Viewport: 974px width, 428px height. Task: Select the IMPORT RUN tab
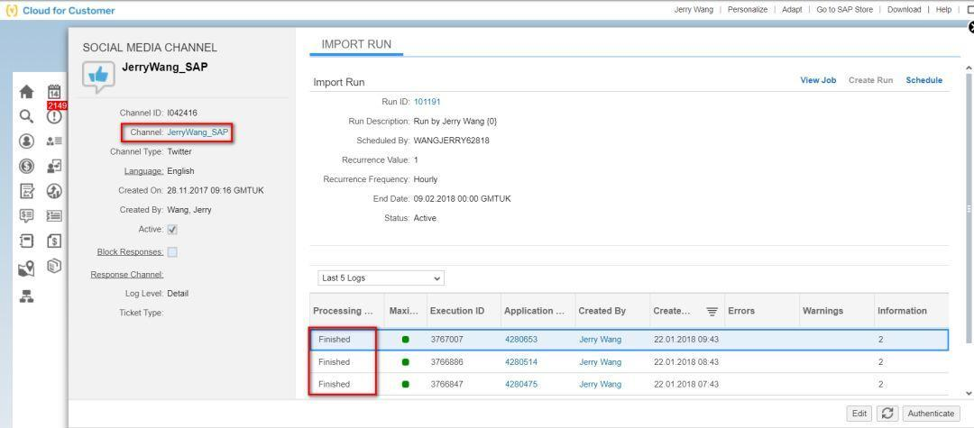pos(356,44)
